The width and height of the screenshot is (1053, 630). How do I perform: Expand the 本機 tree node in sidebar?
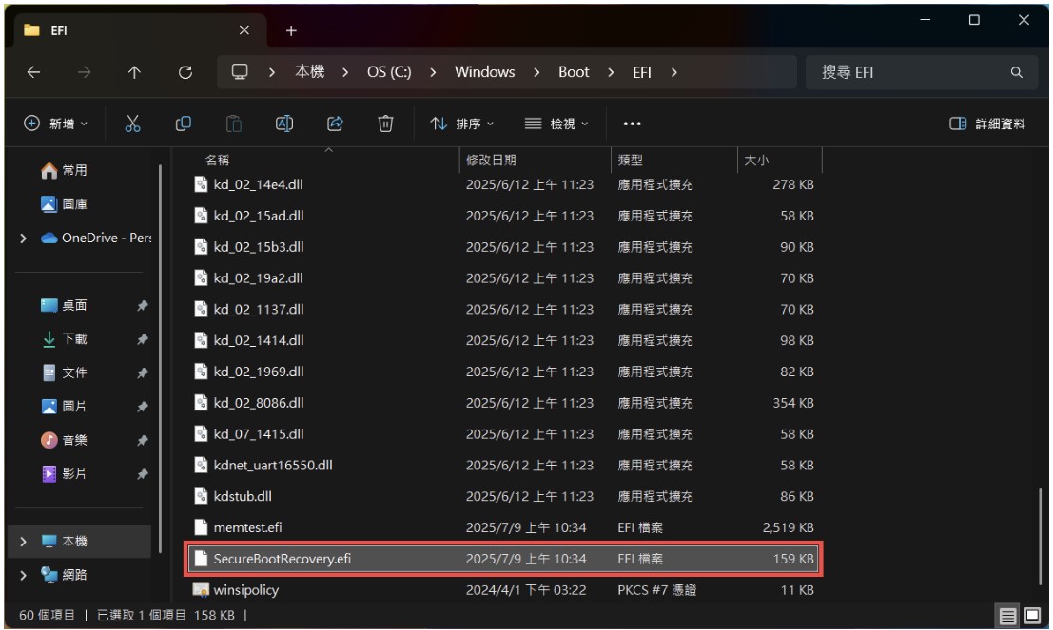click(23, 542)
